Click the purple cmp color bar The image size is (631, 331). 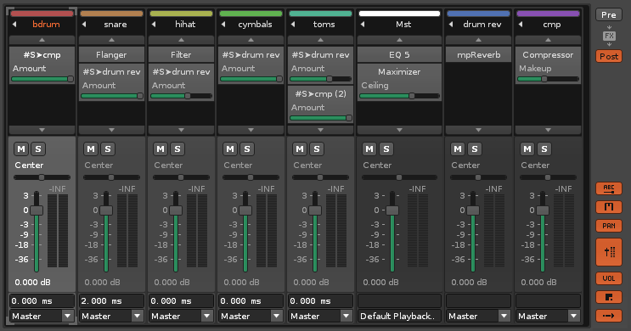tap(548, 14)
